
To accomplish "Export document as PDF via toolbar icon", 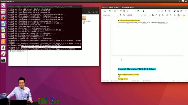I will [x=121, y=11].
